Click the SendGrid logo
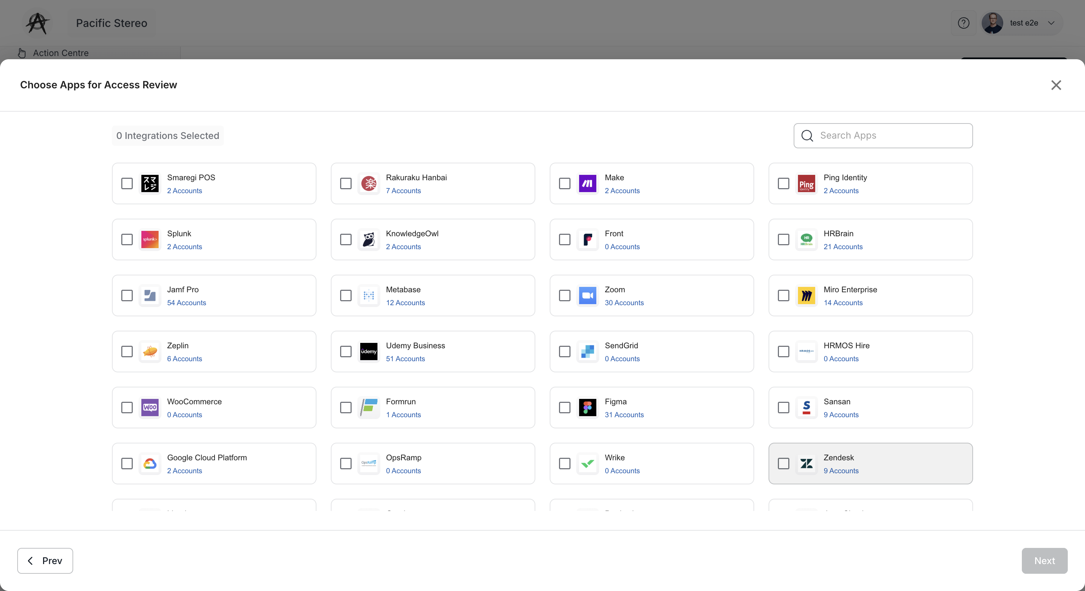Image resolution: width=1085 pixels, height=591 pixels. pyautogui.click(x=588, y=352)
